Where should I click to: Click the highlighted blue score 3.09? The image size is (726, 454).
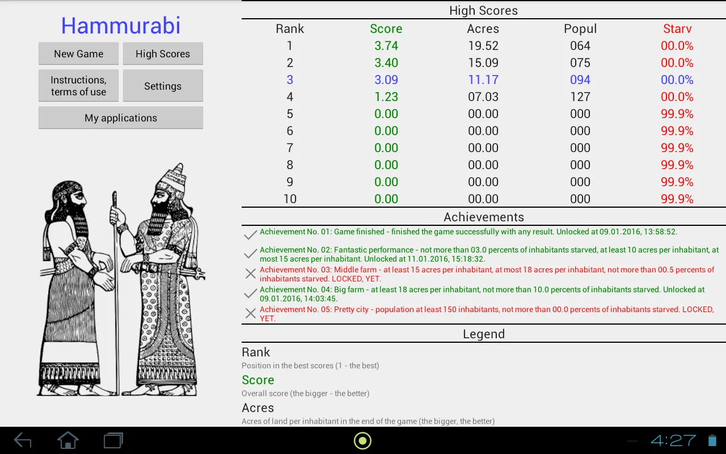pos(386,80)
